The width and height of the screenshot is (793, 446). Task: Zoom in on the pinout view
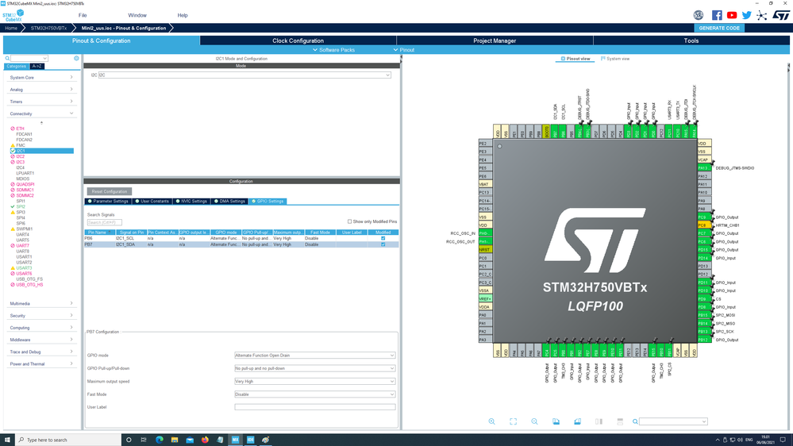tap(491, 421)
